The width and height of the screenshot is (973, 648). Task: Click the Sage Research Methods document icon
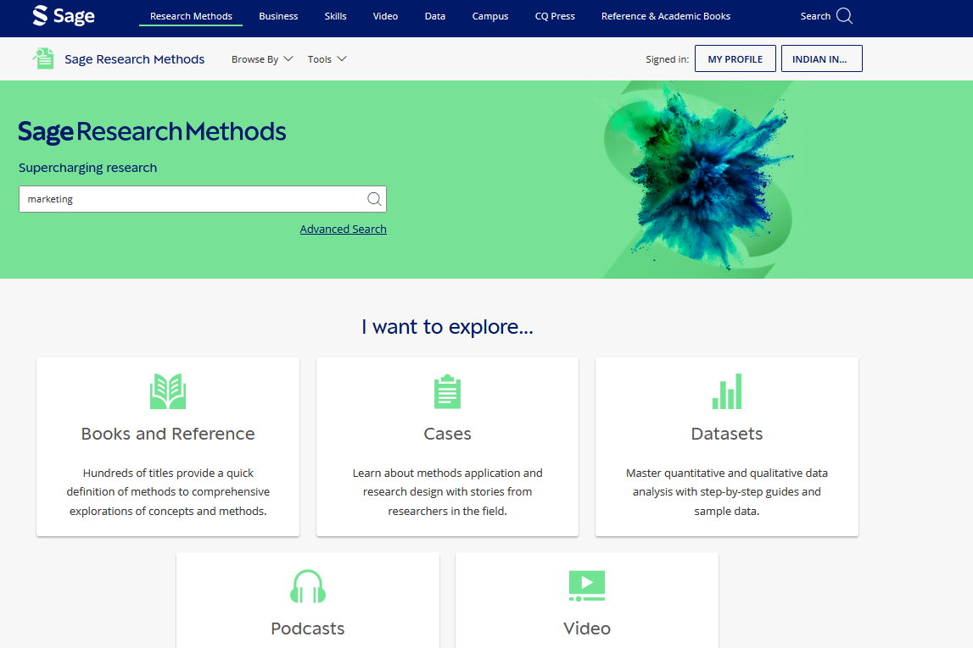click(43, 58)
